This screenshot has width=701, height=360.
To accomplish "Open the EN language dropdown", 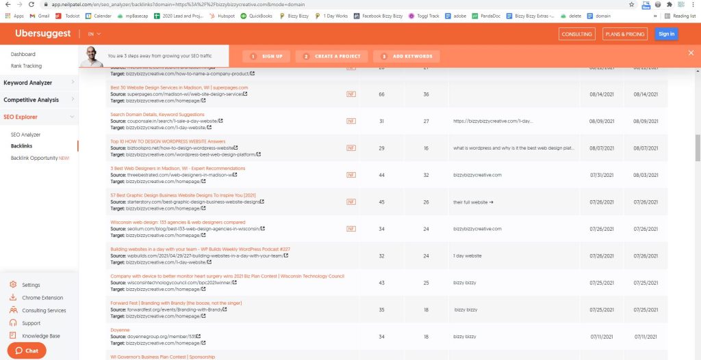I will point(94,33).
